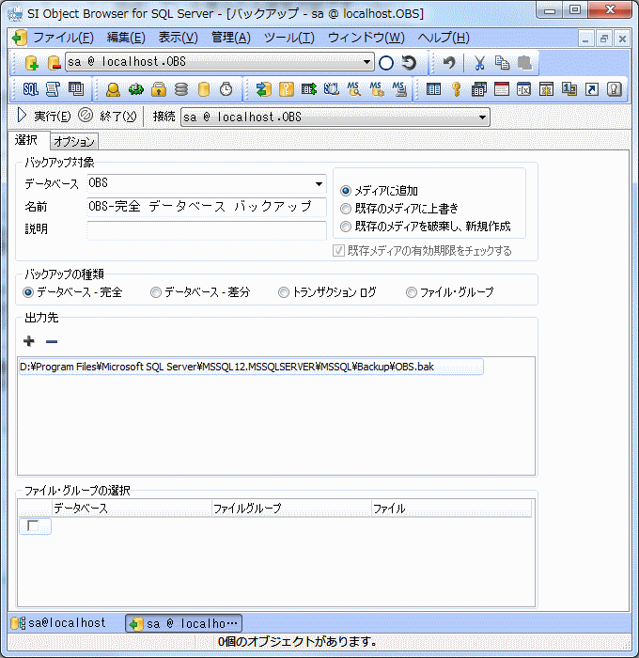This screenshot has height=658, width=639.
Task: Expand the 接続 connection dropdown
Action: point(482,117)
